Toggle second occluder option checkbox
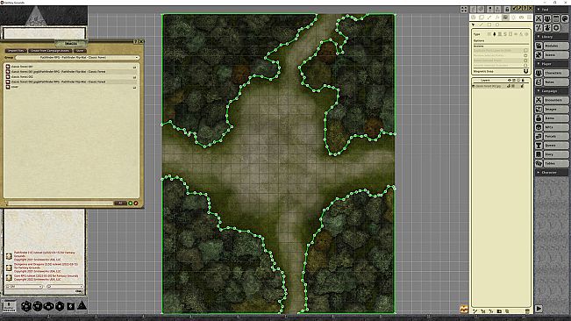Viewport: 571px width, 321px height. point(525,55)
